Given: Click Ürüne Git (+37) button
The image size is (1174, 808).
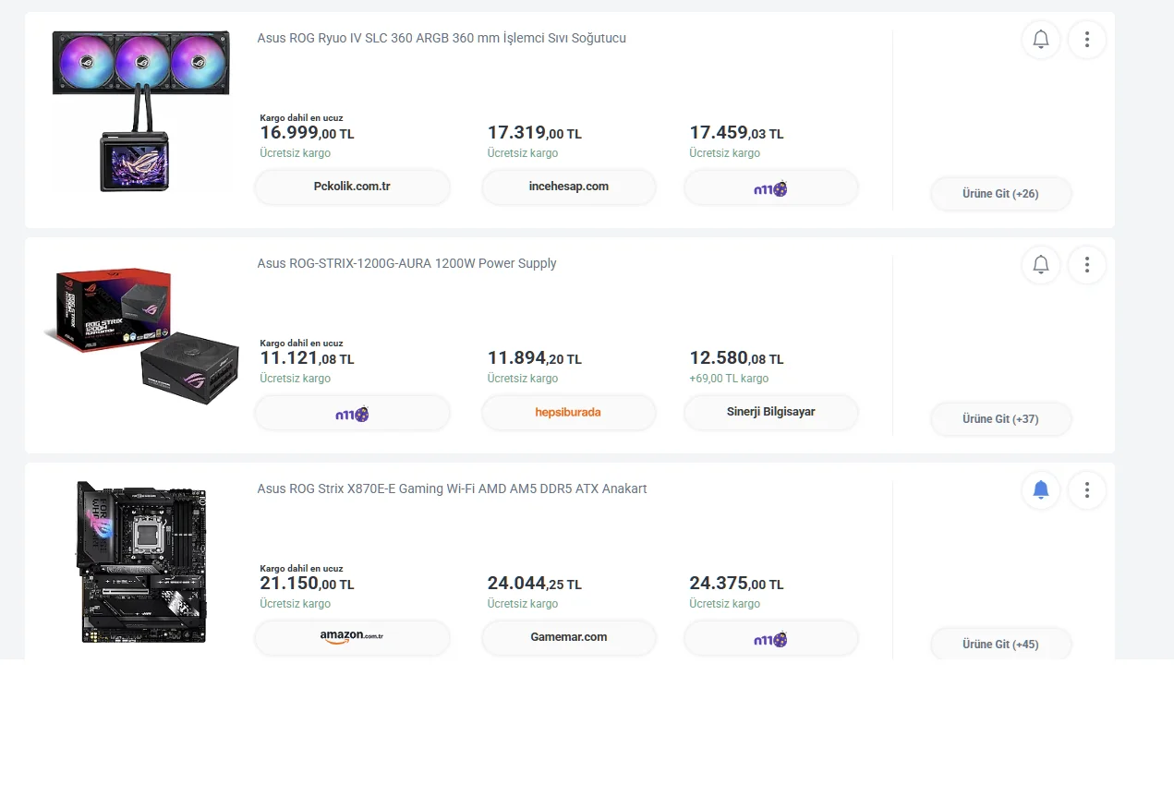Looking at the screenshot, I should (x=1000, y=419).
